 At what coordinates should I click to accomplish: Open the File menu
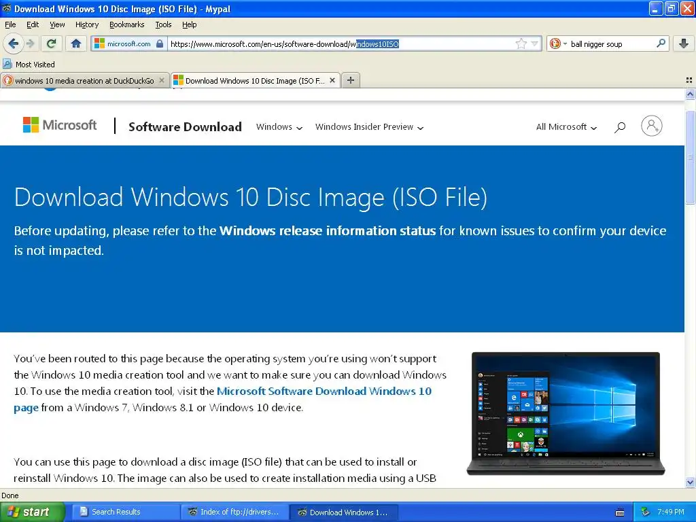(x=10, y=24)
